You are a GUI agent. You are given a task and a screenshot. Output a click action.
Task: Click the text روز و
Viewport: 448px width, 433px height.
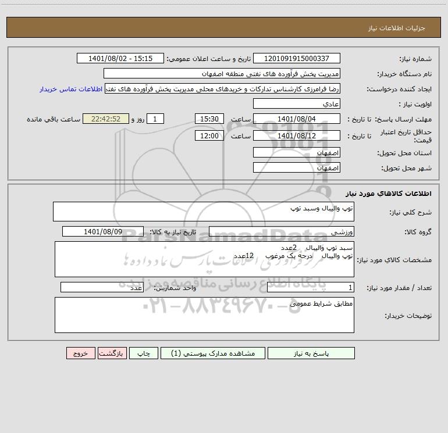tap(138, 119)
